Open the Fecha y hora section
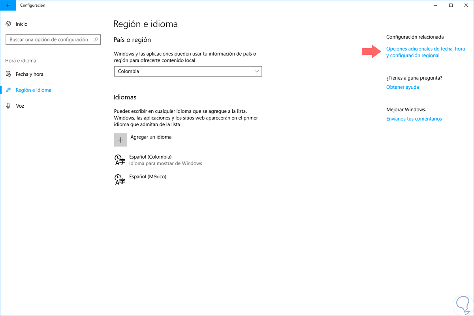Screen dimensions: 474x316 [30, 74]
